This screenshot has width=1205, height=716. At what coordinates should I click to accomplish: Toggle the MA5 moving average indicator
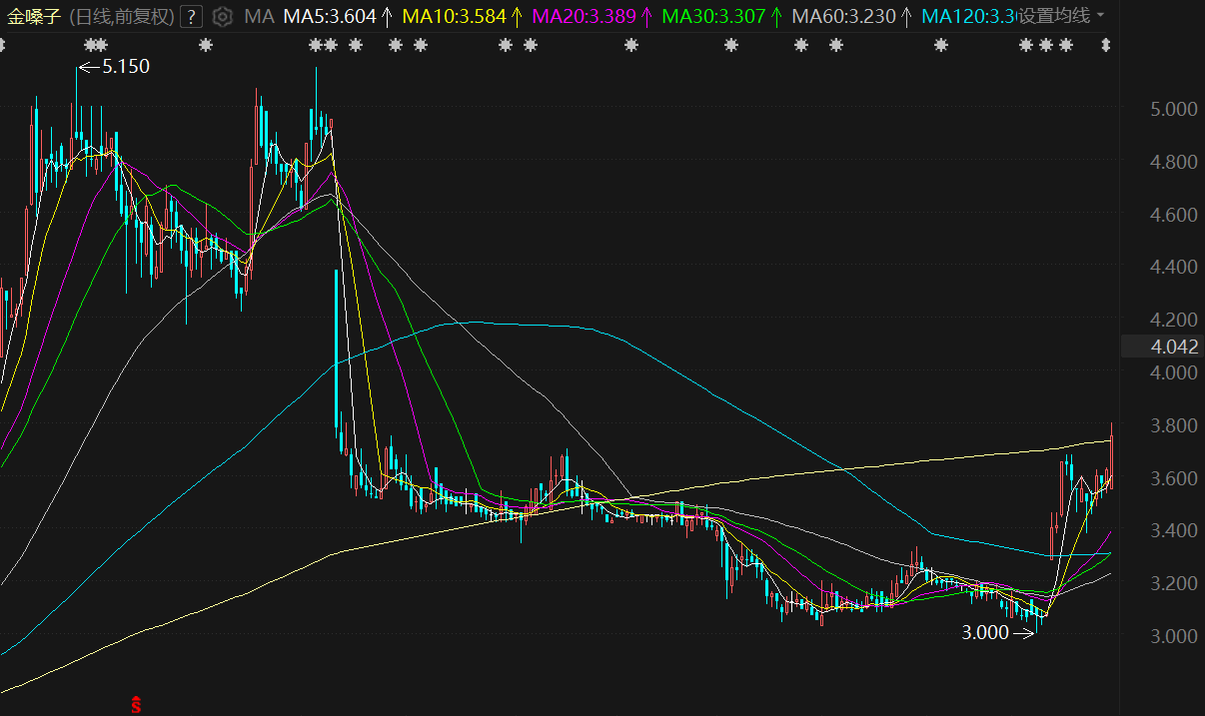(329, 16)
